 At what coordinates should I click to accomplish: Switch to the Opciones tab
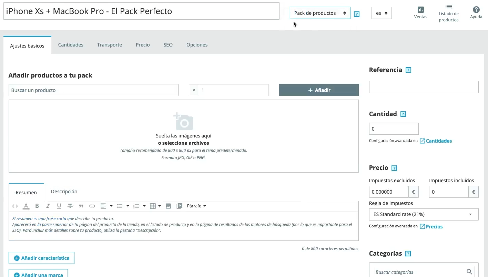197,45
